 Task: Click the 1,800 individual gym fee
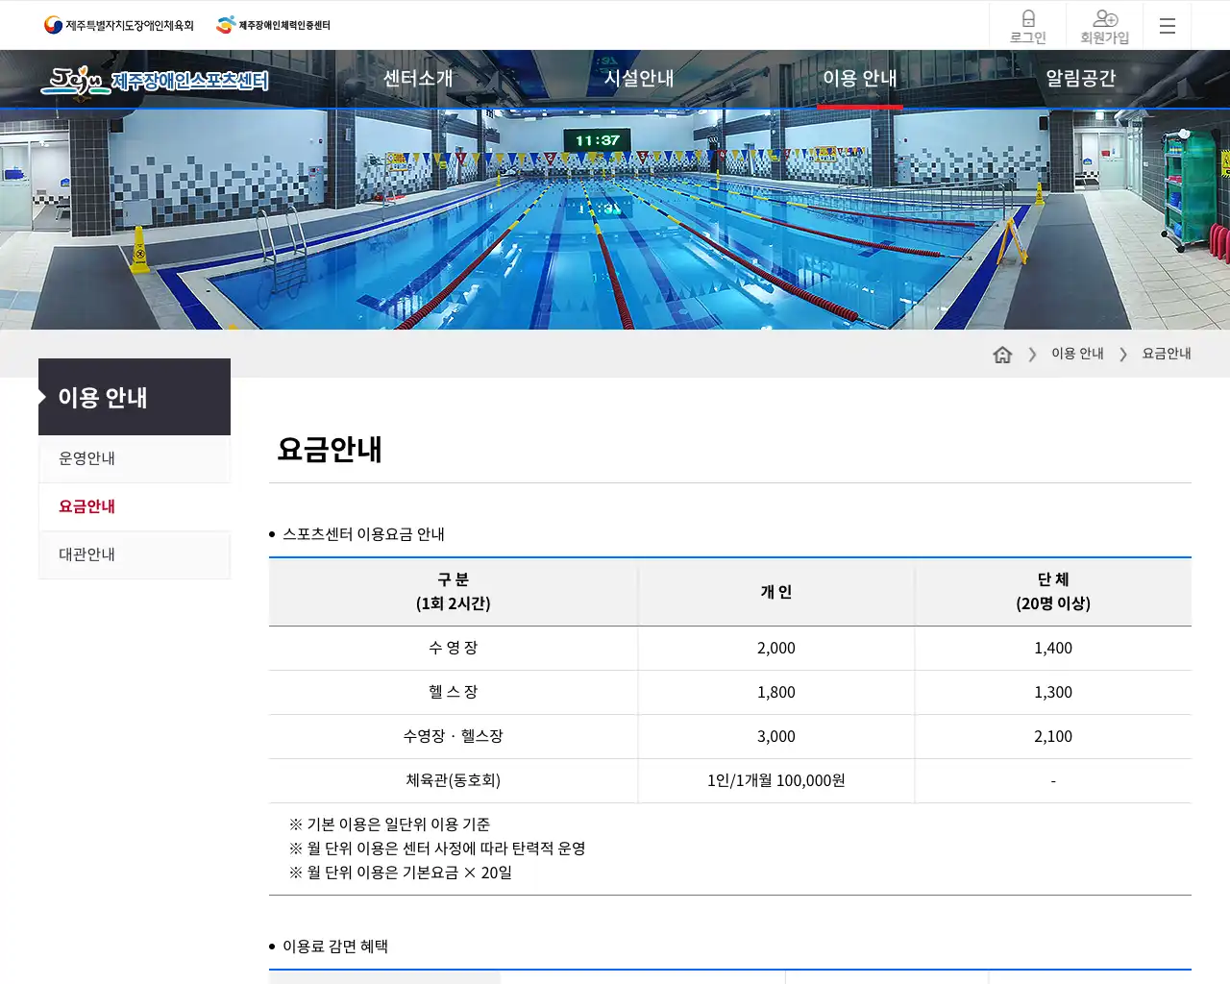(776, 692)
